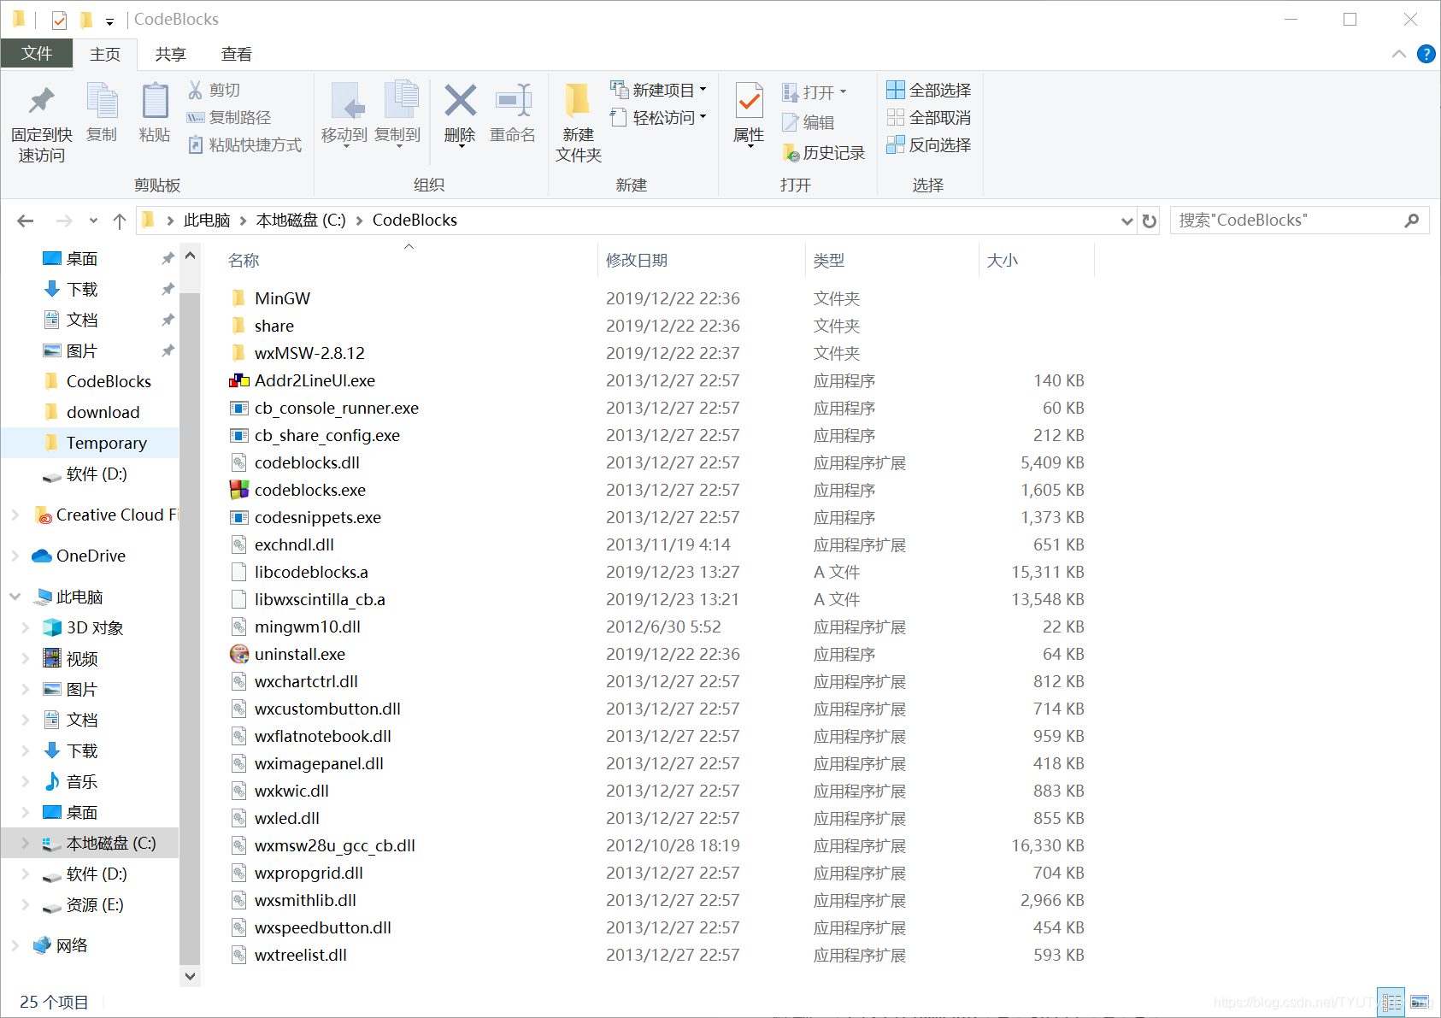1441x1018 pixels.
Task: Customize Quick Access Toolbar dropdown arrow
Action: 109,21
